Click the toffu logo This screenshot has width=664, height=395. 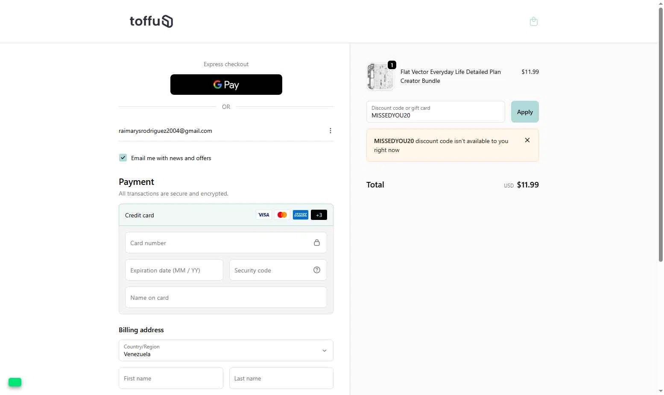click(x=151, y=21)
